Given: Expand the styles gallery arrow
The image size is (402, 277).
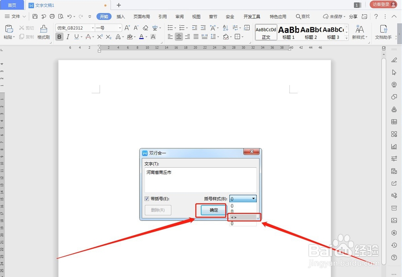Looking at the screenshot, I should (x=347, y=37).
